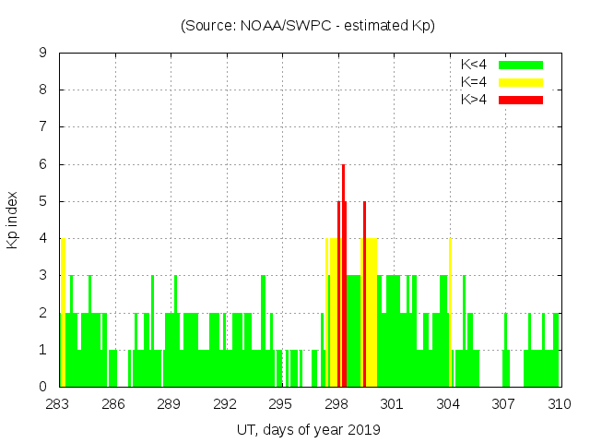
Task: Click the isolated red bar between 298 and 301
Action: pyautogui.click(x=364, y=295)
